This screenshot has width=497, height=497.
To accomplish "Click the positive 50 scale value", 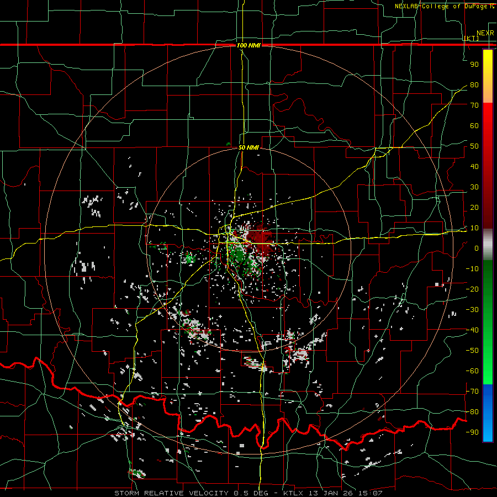I will pos(474,146).
